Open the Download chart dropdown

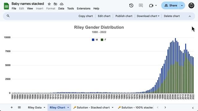point(148,16)
